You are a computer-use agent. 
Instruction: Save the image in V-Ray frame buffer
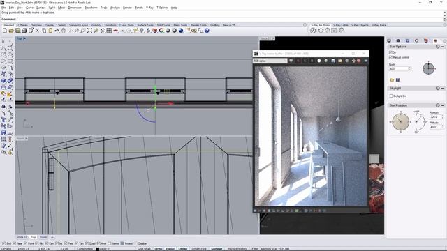pos(333,61)
